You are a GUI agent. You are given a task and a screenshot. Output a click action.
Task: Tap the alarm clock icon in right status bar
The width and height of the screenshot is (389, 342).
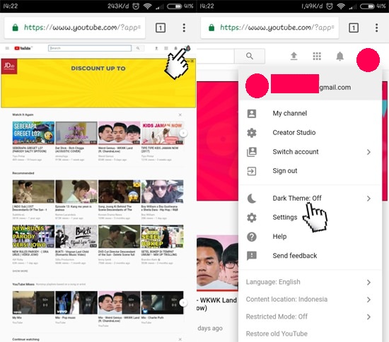click(x=330, y=6)
